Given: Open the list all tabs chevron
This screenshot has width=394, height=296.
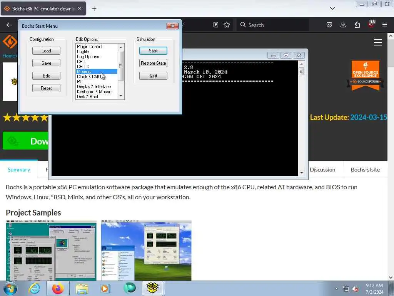Looking at the screenshot, I should (x=332, y=8).
